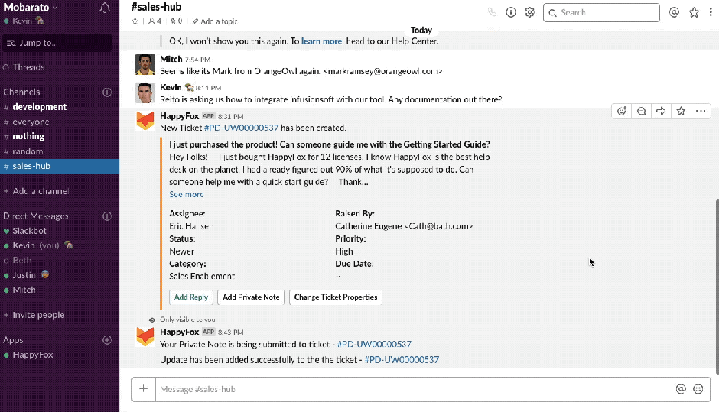Click the Search field

(601, 13)
